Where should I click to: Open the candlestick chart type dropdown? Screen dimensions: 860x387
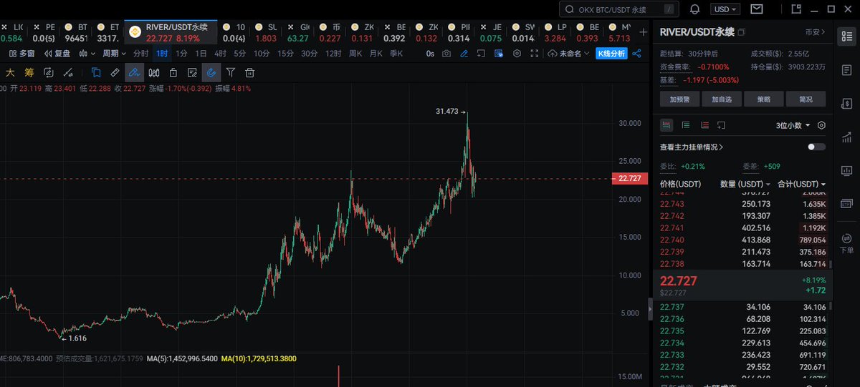[x=87, y=54]
